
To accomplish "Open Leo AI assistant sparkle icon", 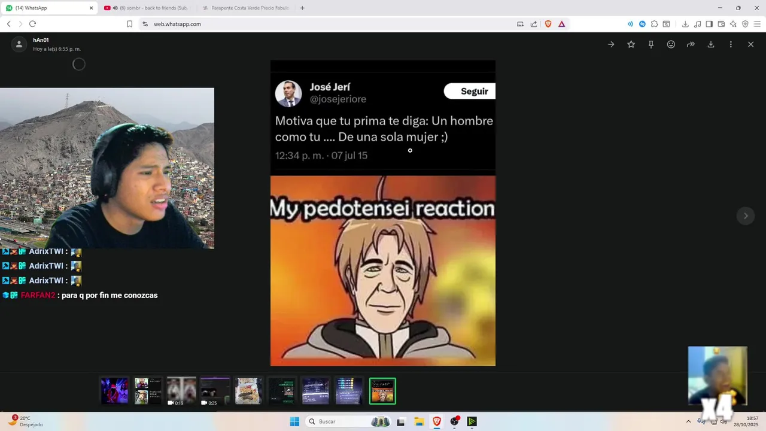I will point(733,24).
